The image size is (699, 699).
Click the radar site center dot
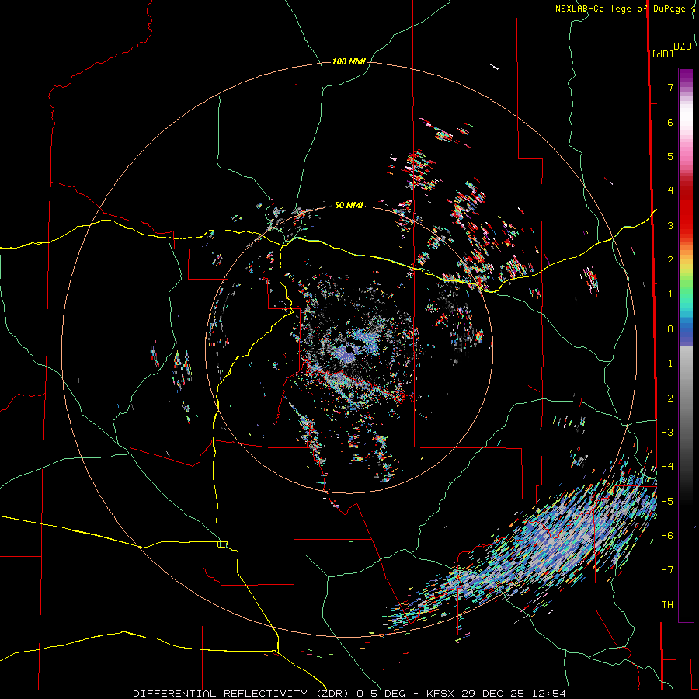(x=349, y=350)
